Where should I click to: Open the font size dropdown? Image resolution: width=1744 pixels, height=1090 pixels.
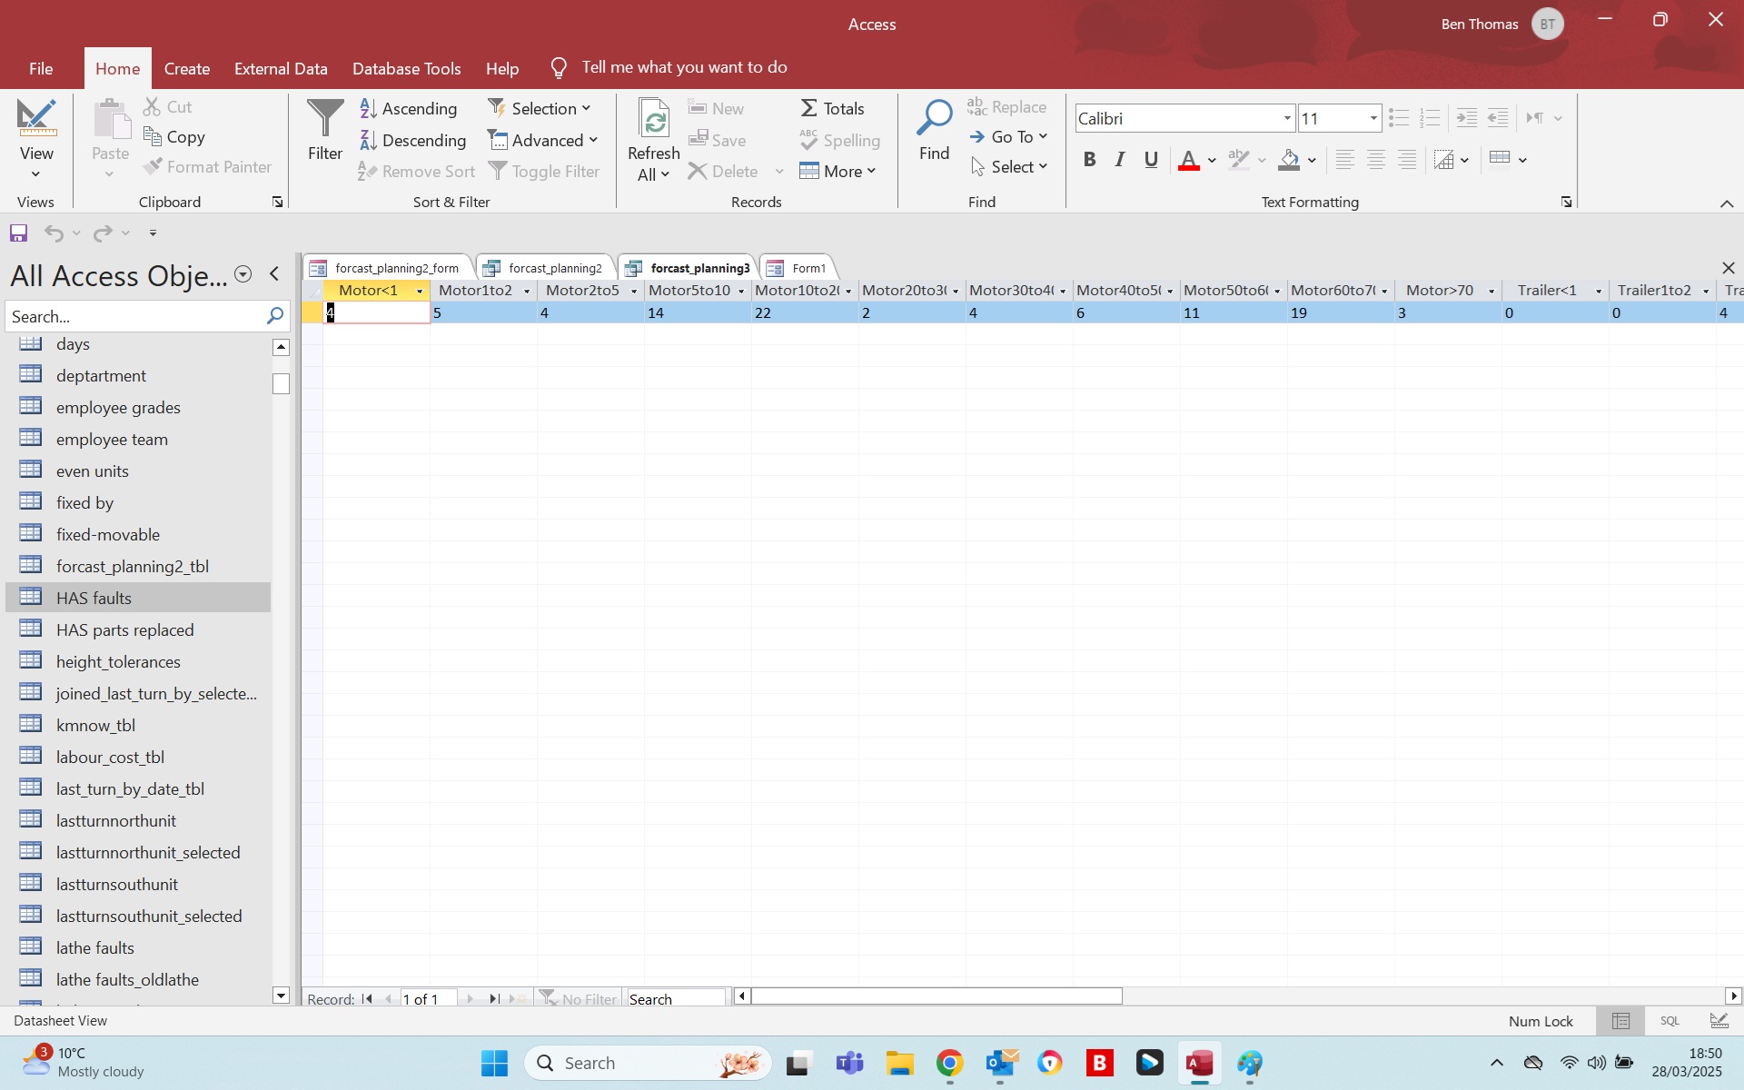pos(1373,119)
